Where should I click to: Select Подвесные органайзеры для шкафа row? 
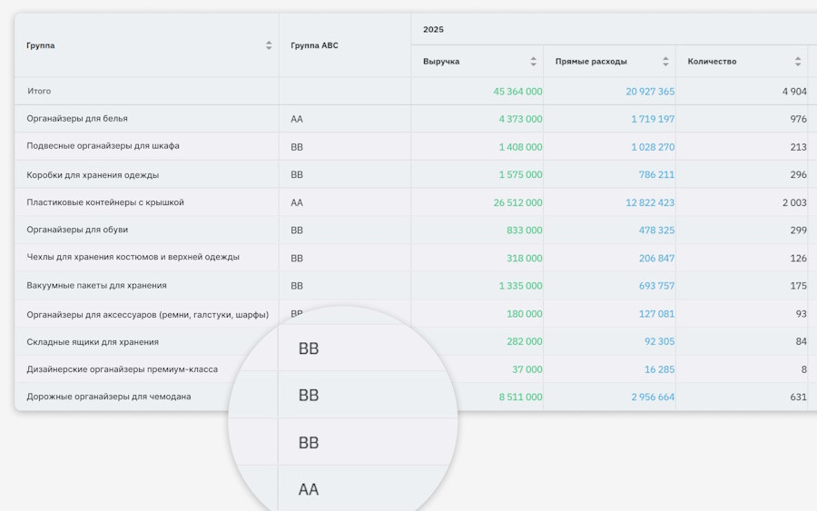(103, 146)
